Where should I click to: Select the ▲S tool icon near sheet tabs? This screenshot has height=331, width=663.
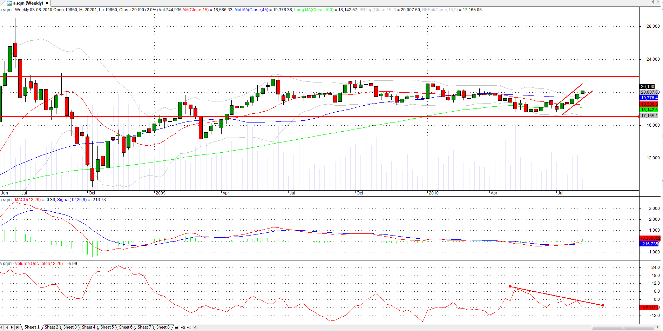tap(182, 327)
